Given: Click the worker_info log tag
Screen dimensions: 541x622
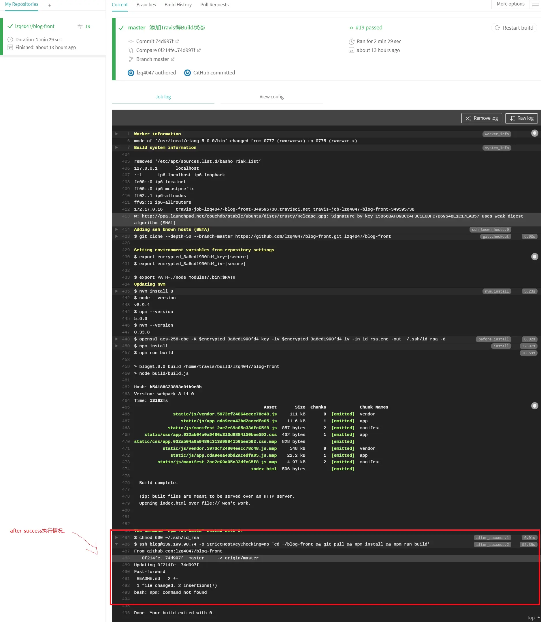Looking at the screenshot, I should [x=497, y=134].
